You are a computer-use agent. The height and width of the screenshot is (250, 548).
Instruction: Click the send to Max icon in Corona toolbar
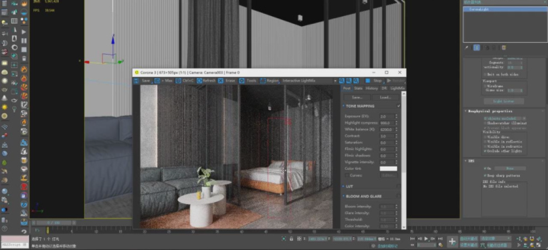[157, 81]
